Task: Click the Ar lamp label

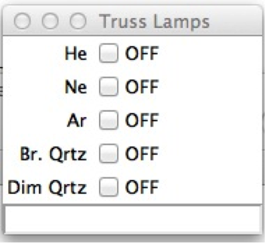Action: (77, 120)
